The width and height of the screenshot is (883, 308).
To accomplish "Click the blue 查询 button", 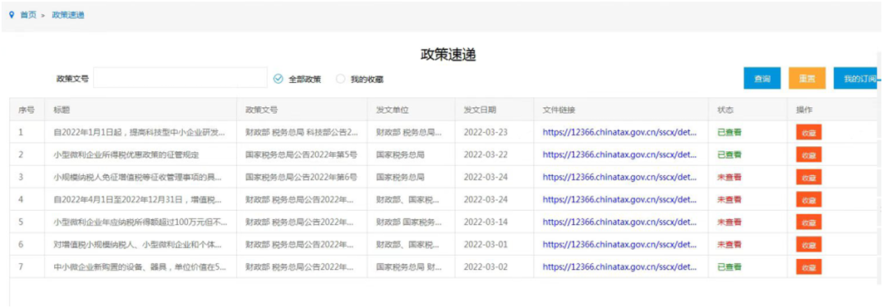I will [762, 79].
